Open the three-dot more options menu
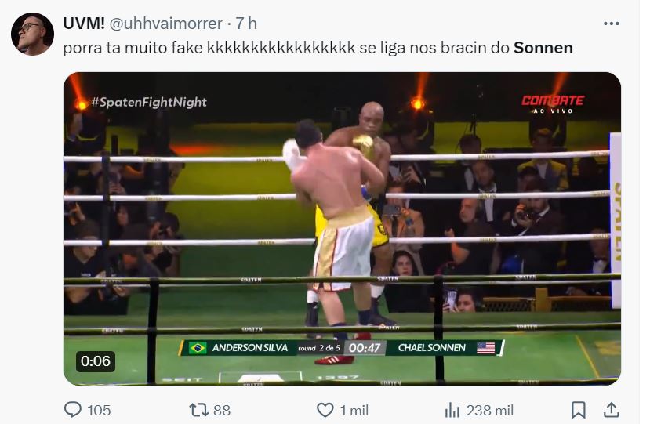Image resolution: width=650 pixels, height=424 pixels. click(x=611, y=24)
